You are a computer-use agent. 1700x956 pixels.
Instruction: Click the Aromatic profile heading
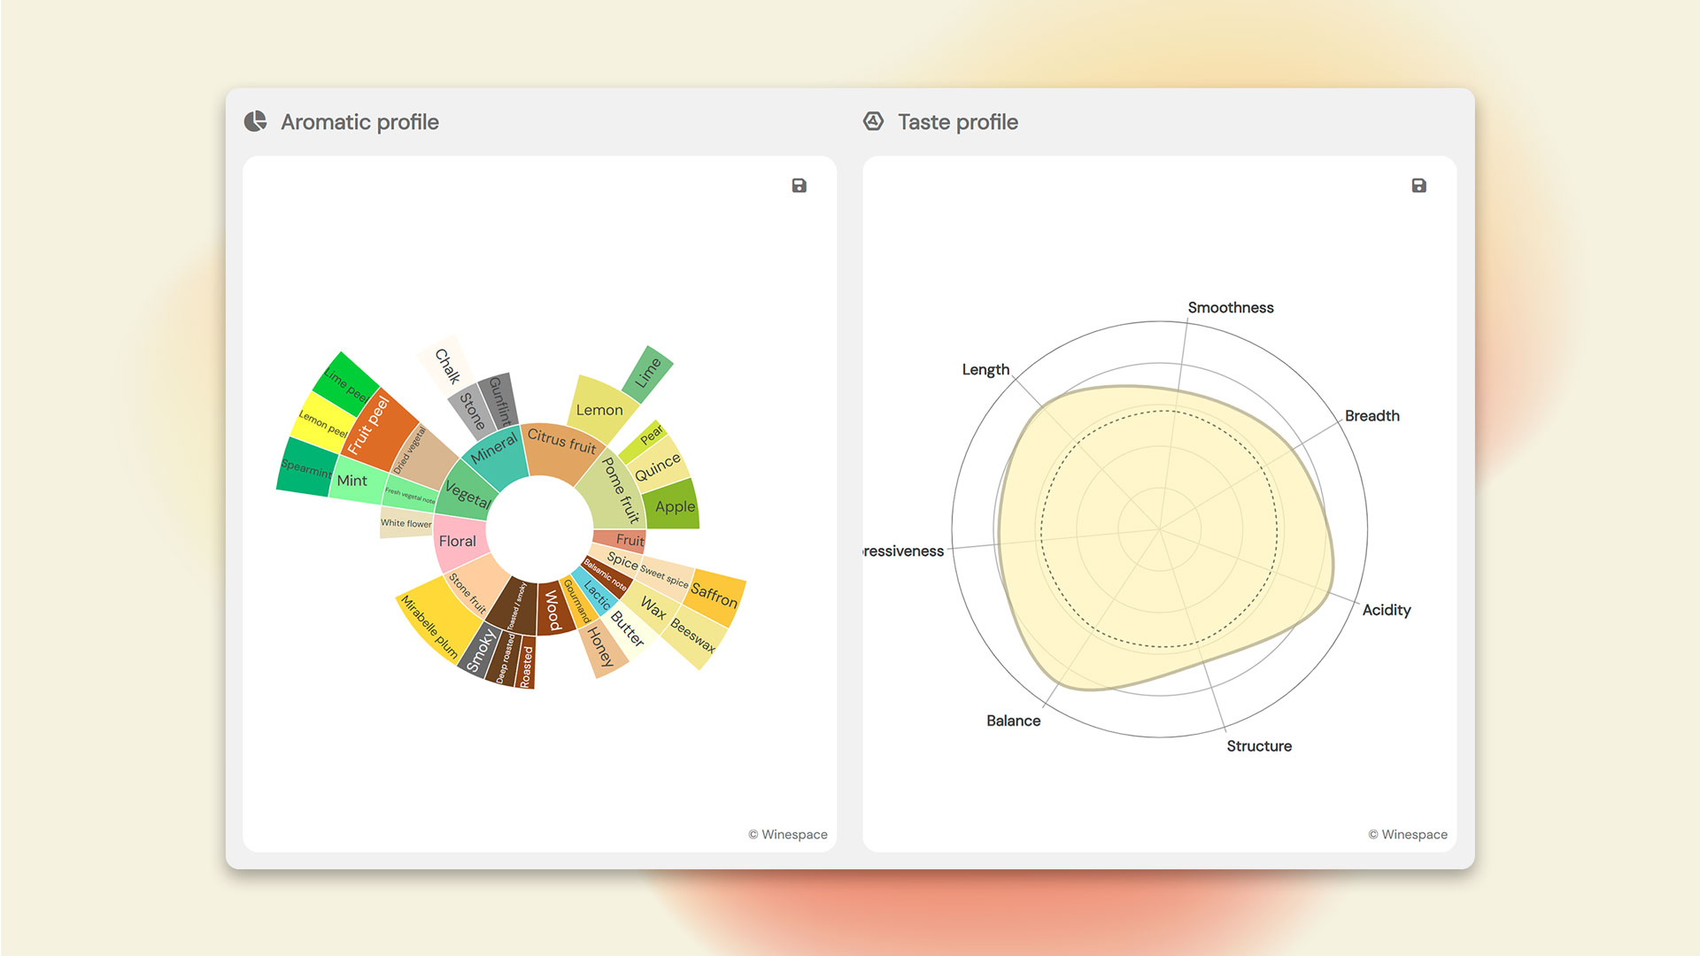tap(359, 122)
